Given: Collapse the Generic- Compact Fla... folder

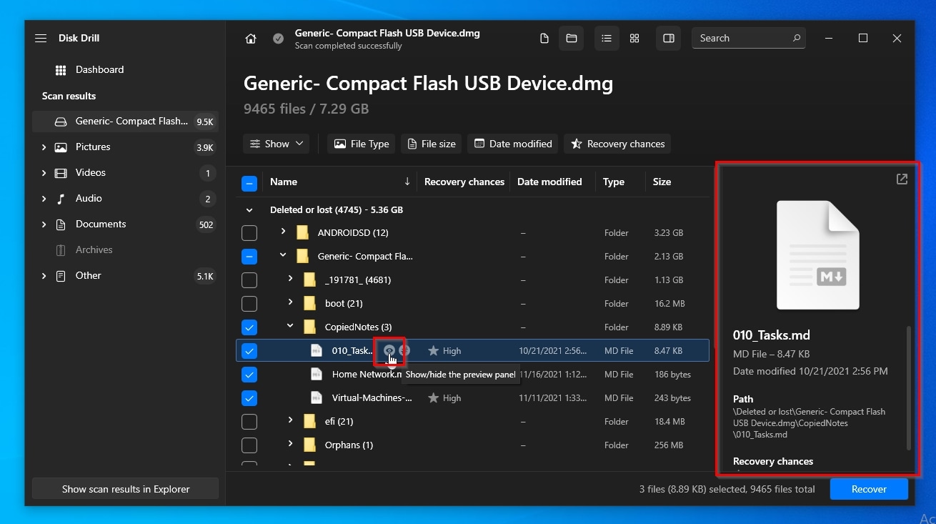Looking at the screenshot, I should 283,255.
